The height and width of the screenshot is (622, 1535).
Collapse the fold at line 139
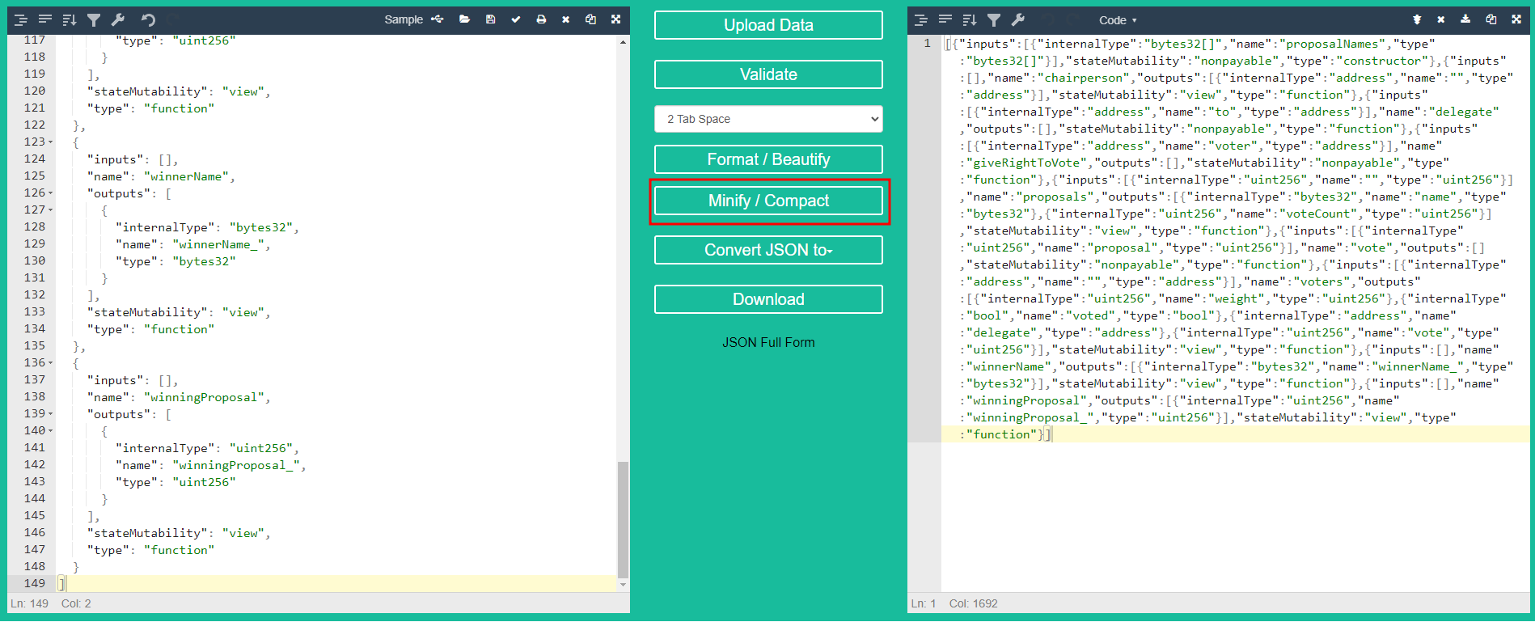click(51, 414)
